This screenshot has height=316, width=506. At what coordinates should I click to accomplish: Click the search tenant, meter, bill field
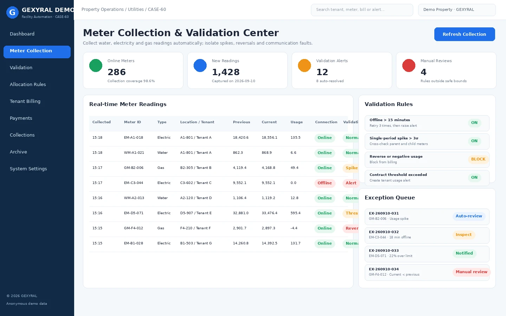pyautogui.click(x=362, y=10)
